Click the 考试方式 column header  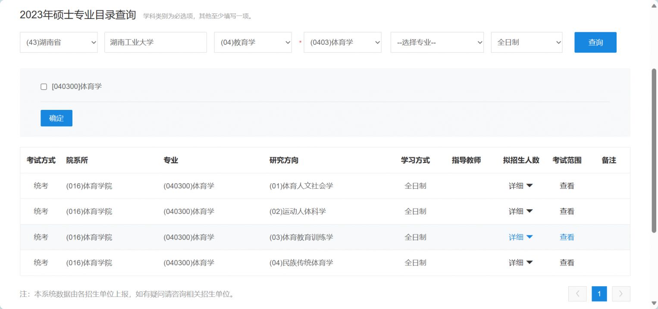pos(41,160)
